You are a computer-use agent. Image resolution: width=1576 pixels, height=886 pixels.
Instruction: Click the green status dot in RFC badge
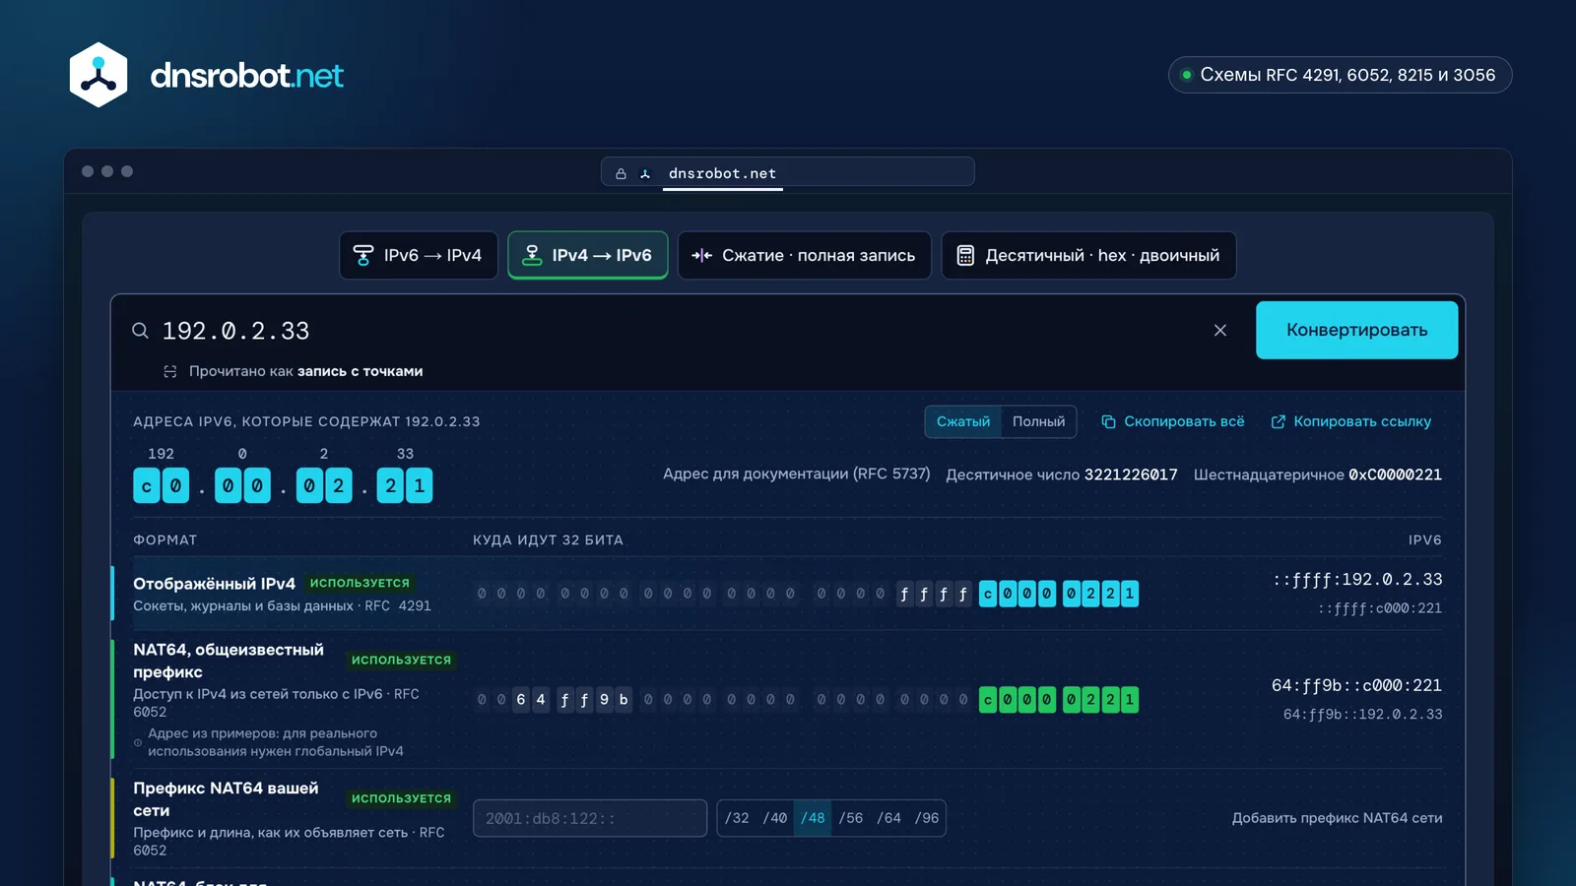click(x=1187, y=75)
